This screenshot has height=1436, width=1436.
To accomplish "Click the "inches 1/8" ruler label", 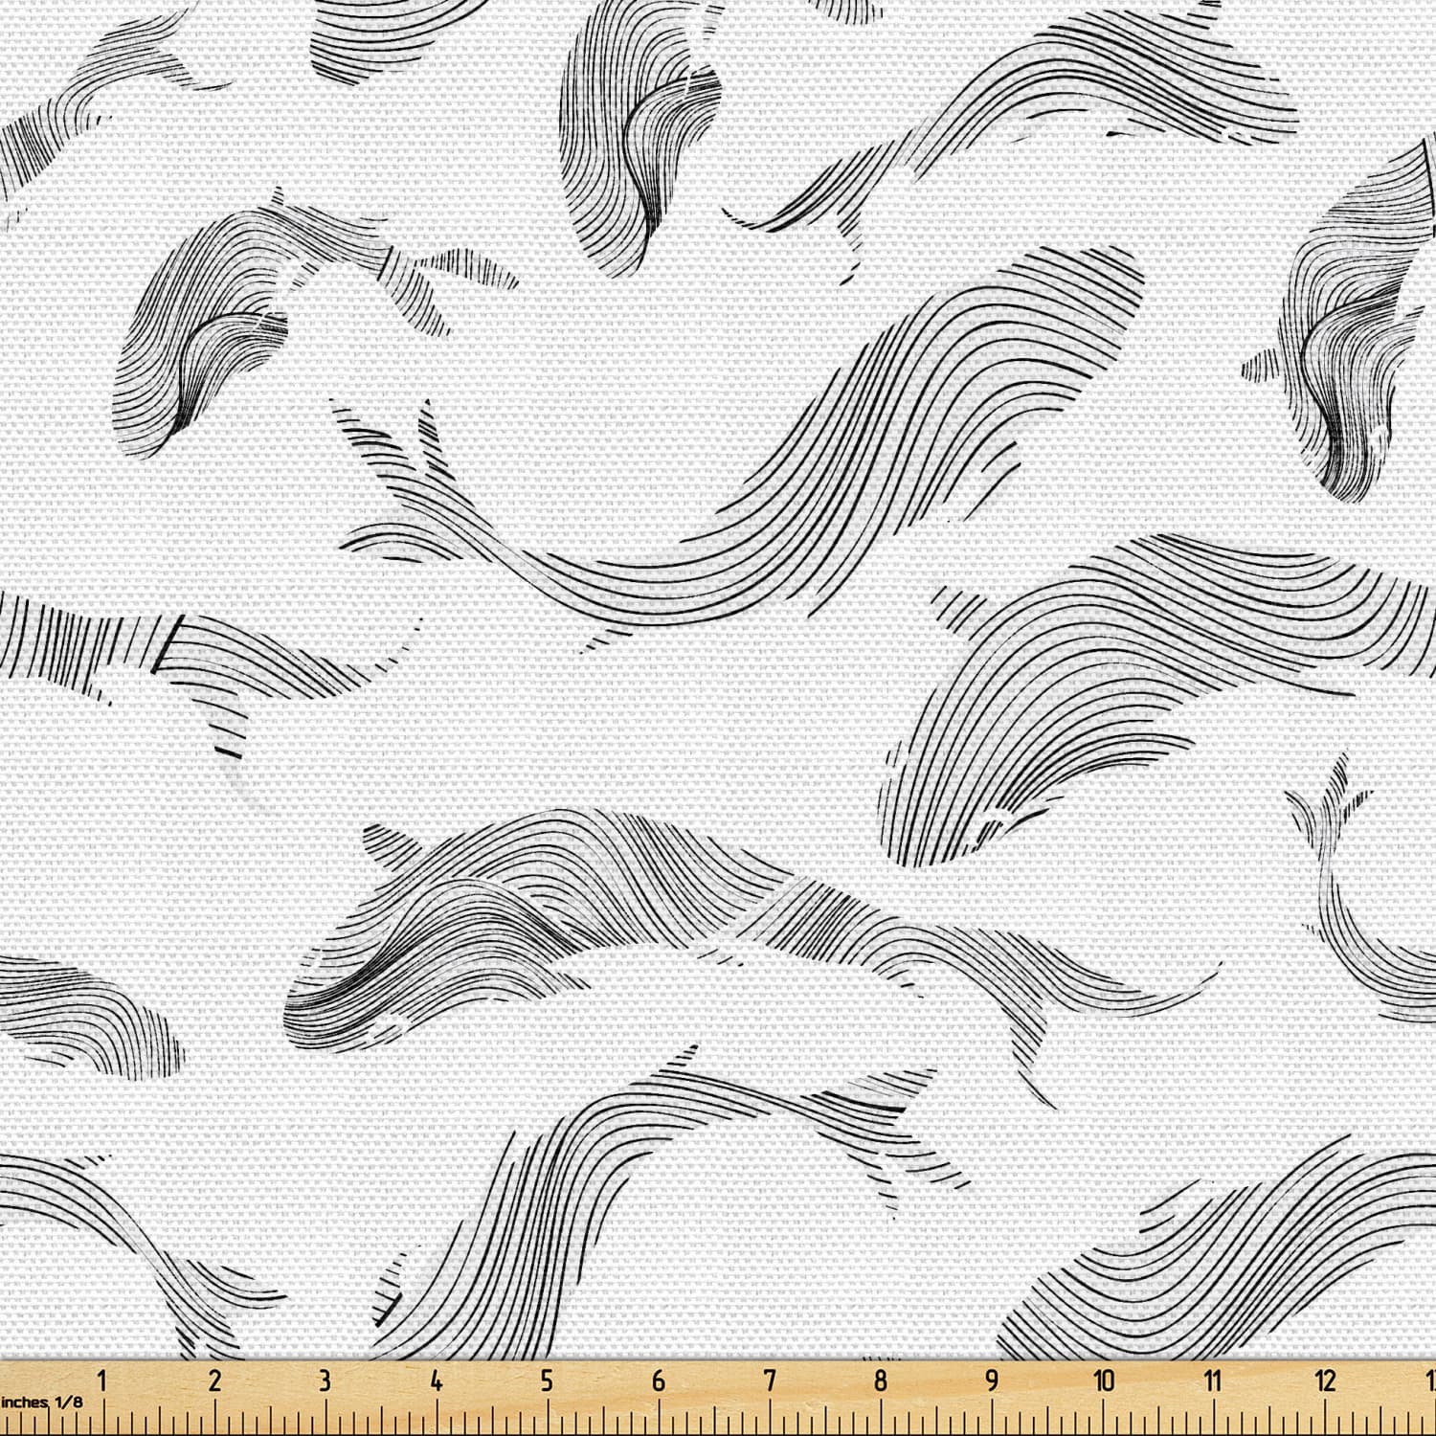I will [41, 1401].
